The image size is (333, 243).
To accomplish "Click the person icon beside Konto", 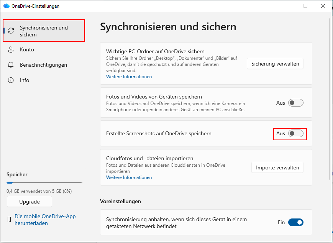I will (11, 49).
